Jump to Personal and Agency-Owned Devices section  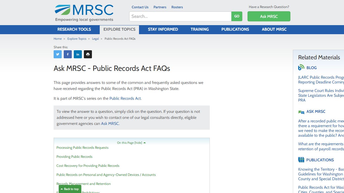tap(106, 175)
